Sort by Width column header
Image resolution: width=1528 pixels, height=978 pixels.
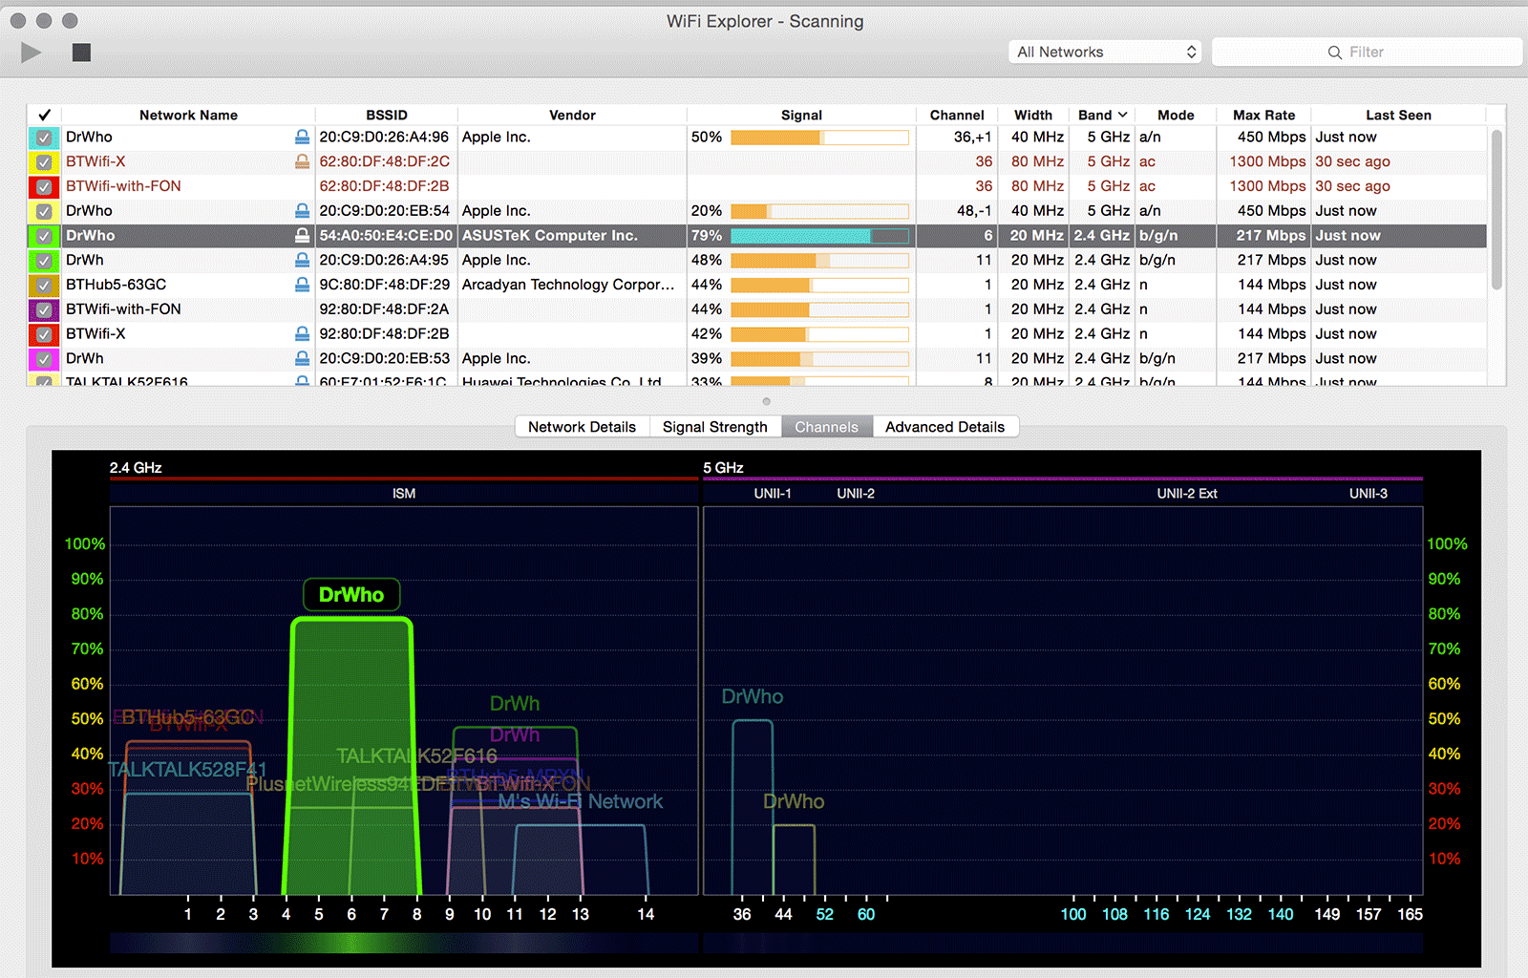(x=1033, y=115)
